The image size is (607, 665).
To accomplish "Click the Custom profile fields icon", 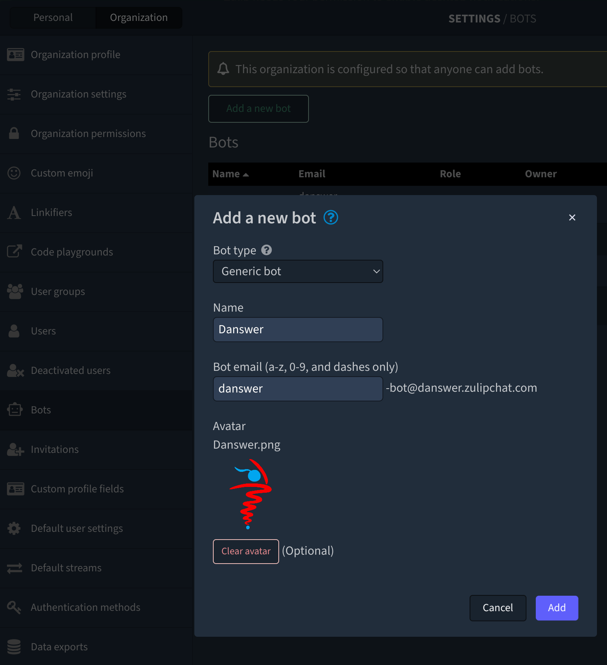I will coord(15,489).
